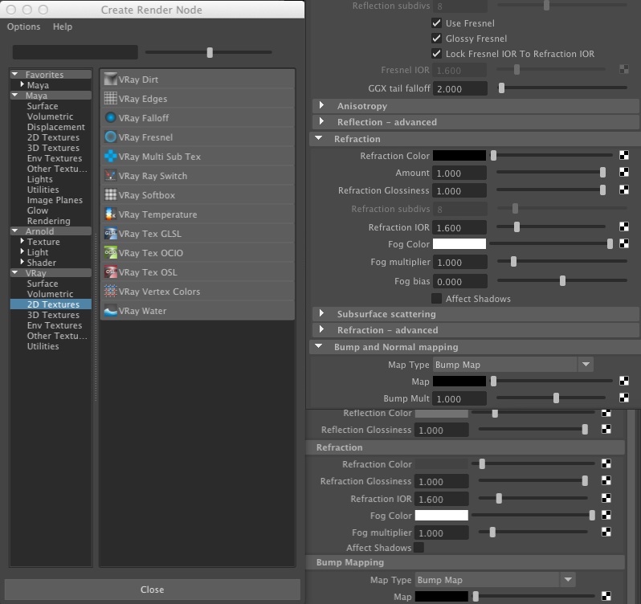
Task: Expand Arnold Shader tree item
Action: [22, 262]
